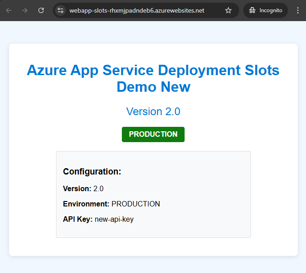
Task: Click the heading 'Azure App Service Deployment Slots Demo New'
Action: (x=153, y=78)
